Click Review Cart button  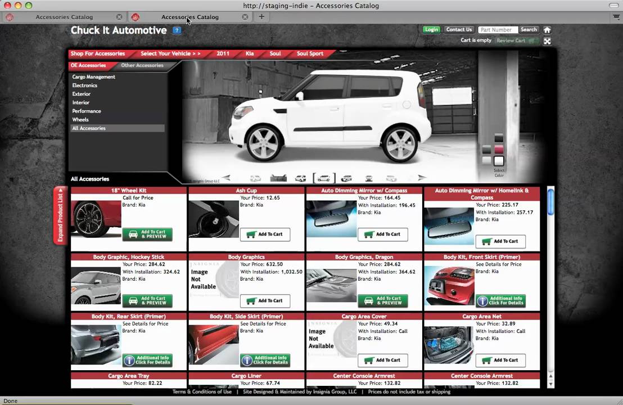pos(517,40)
